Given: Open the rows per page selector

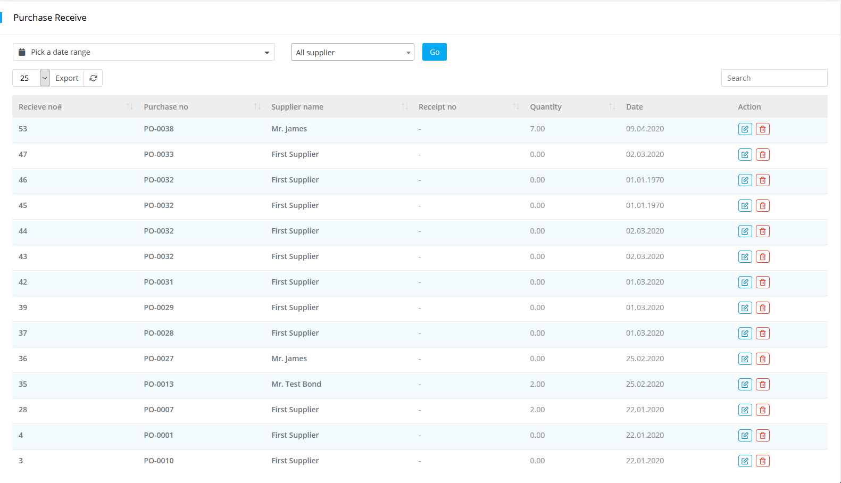Looking at the screenshot, I should click(31, 78).
